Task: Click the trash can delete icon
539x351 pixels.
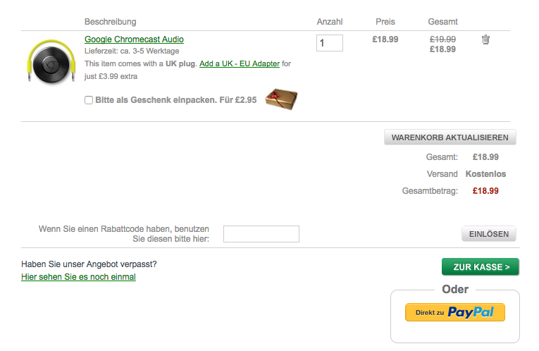Action: coord(485,40)
